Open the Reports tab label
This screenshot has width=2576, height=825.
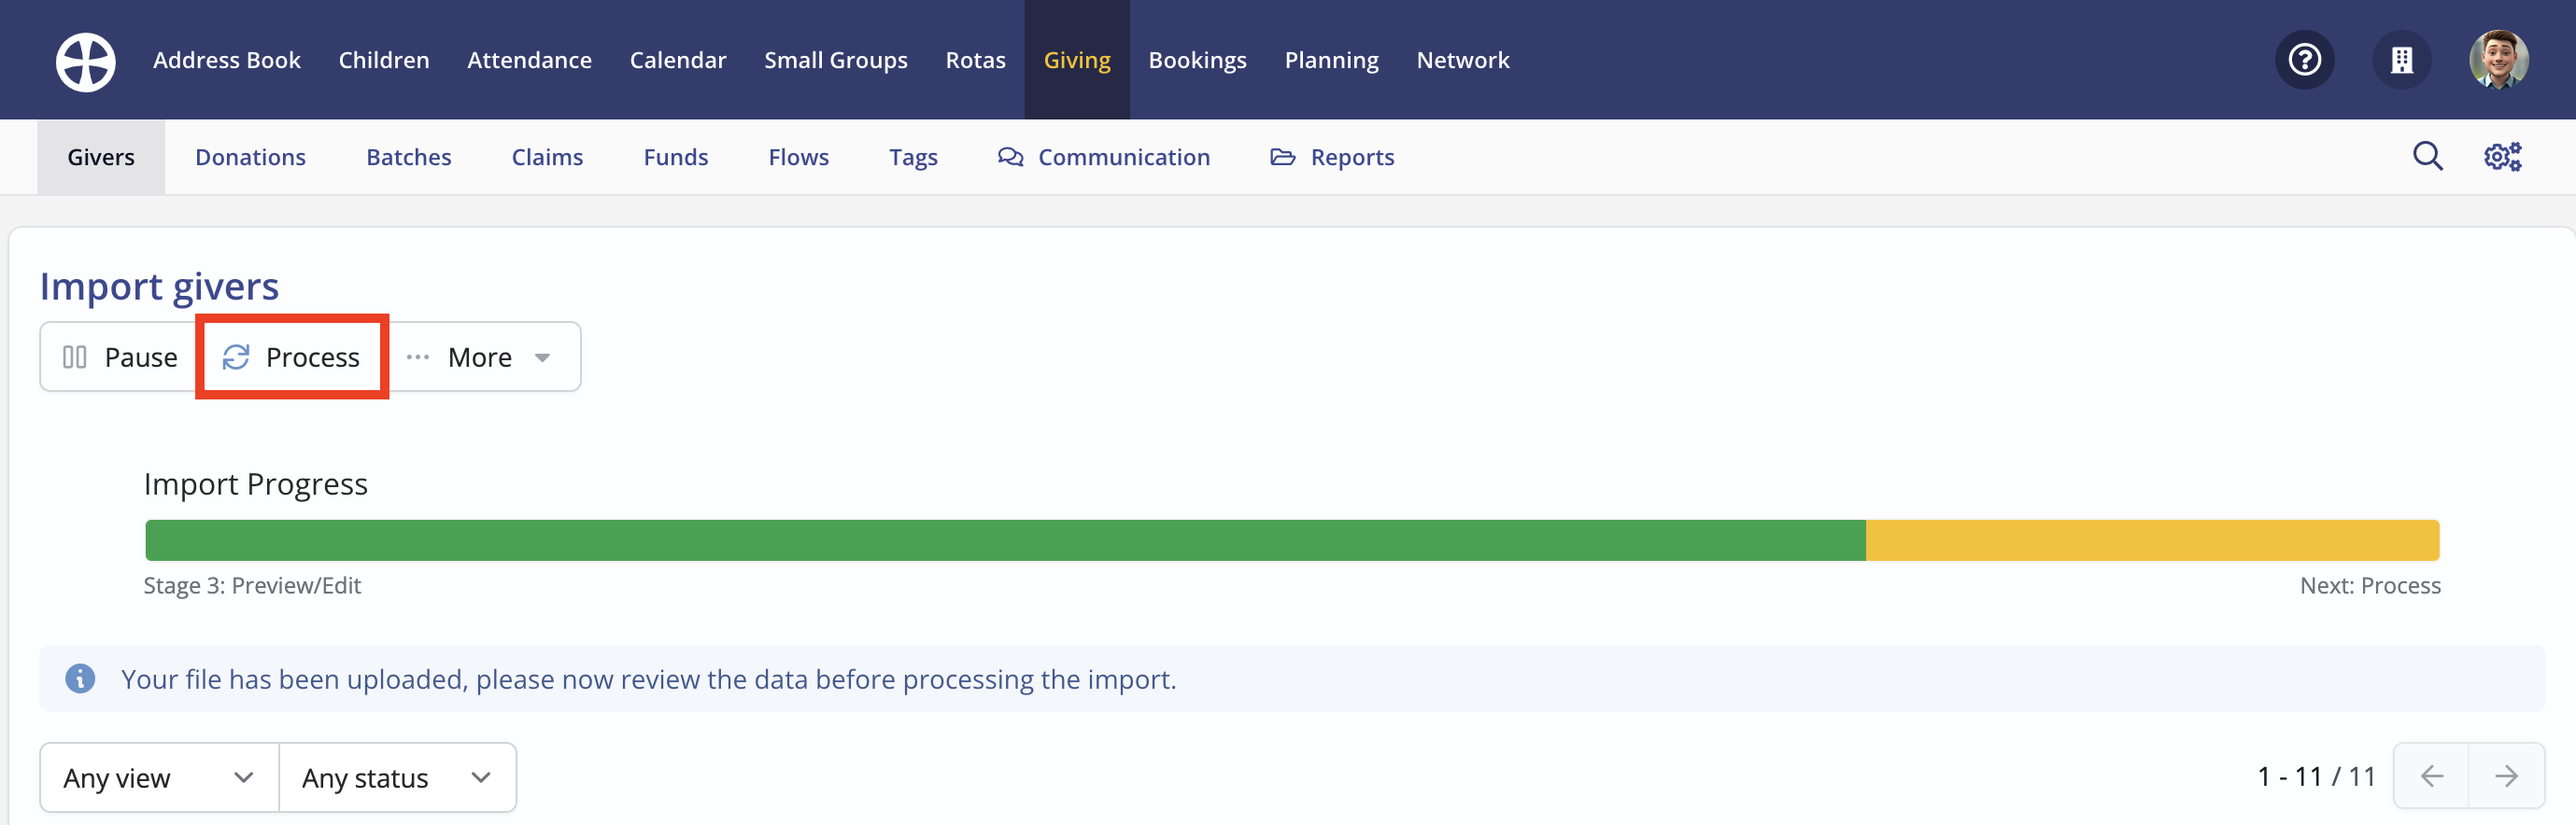pyautogui.click(x=1352, y=157)
